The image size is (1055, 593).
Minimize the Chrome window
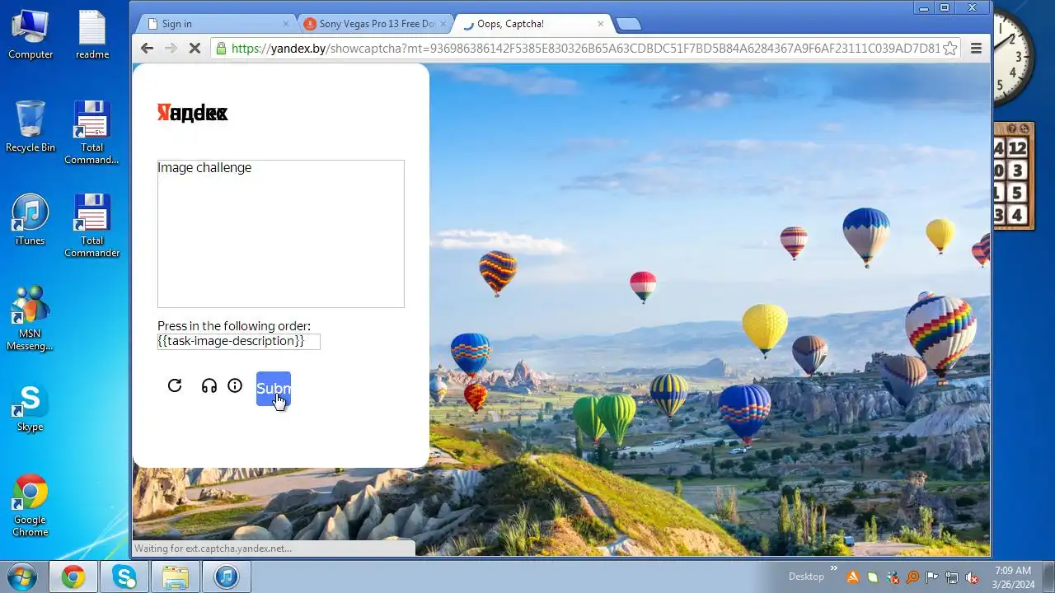924,7
